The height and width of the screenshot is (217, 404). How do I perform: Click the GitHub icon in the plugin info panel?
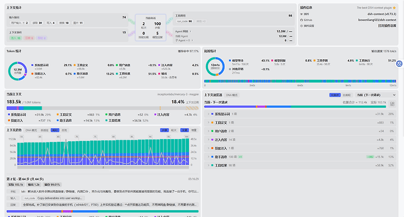(302, 20)
